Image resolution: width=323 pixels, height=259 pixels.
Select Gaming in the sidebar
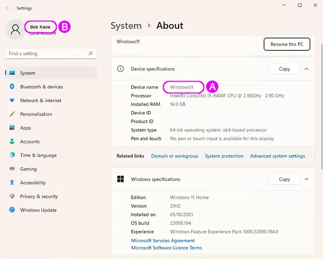tap(51, 169)
